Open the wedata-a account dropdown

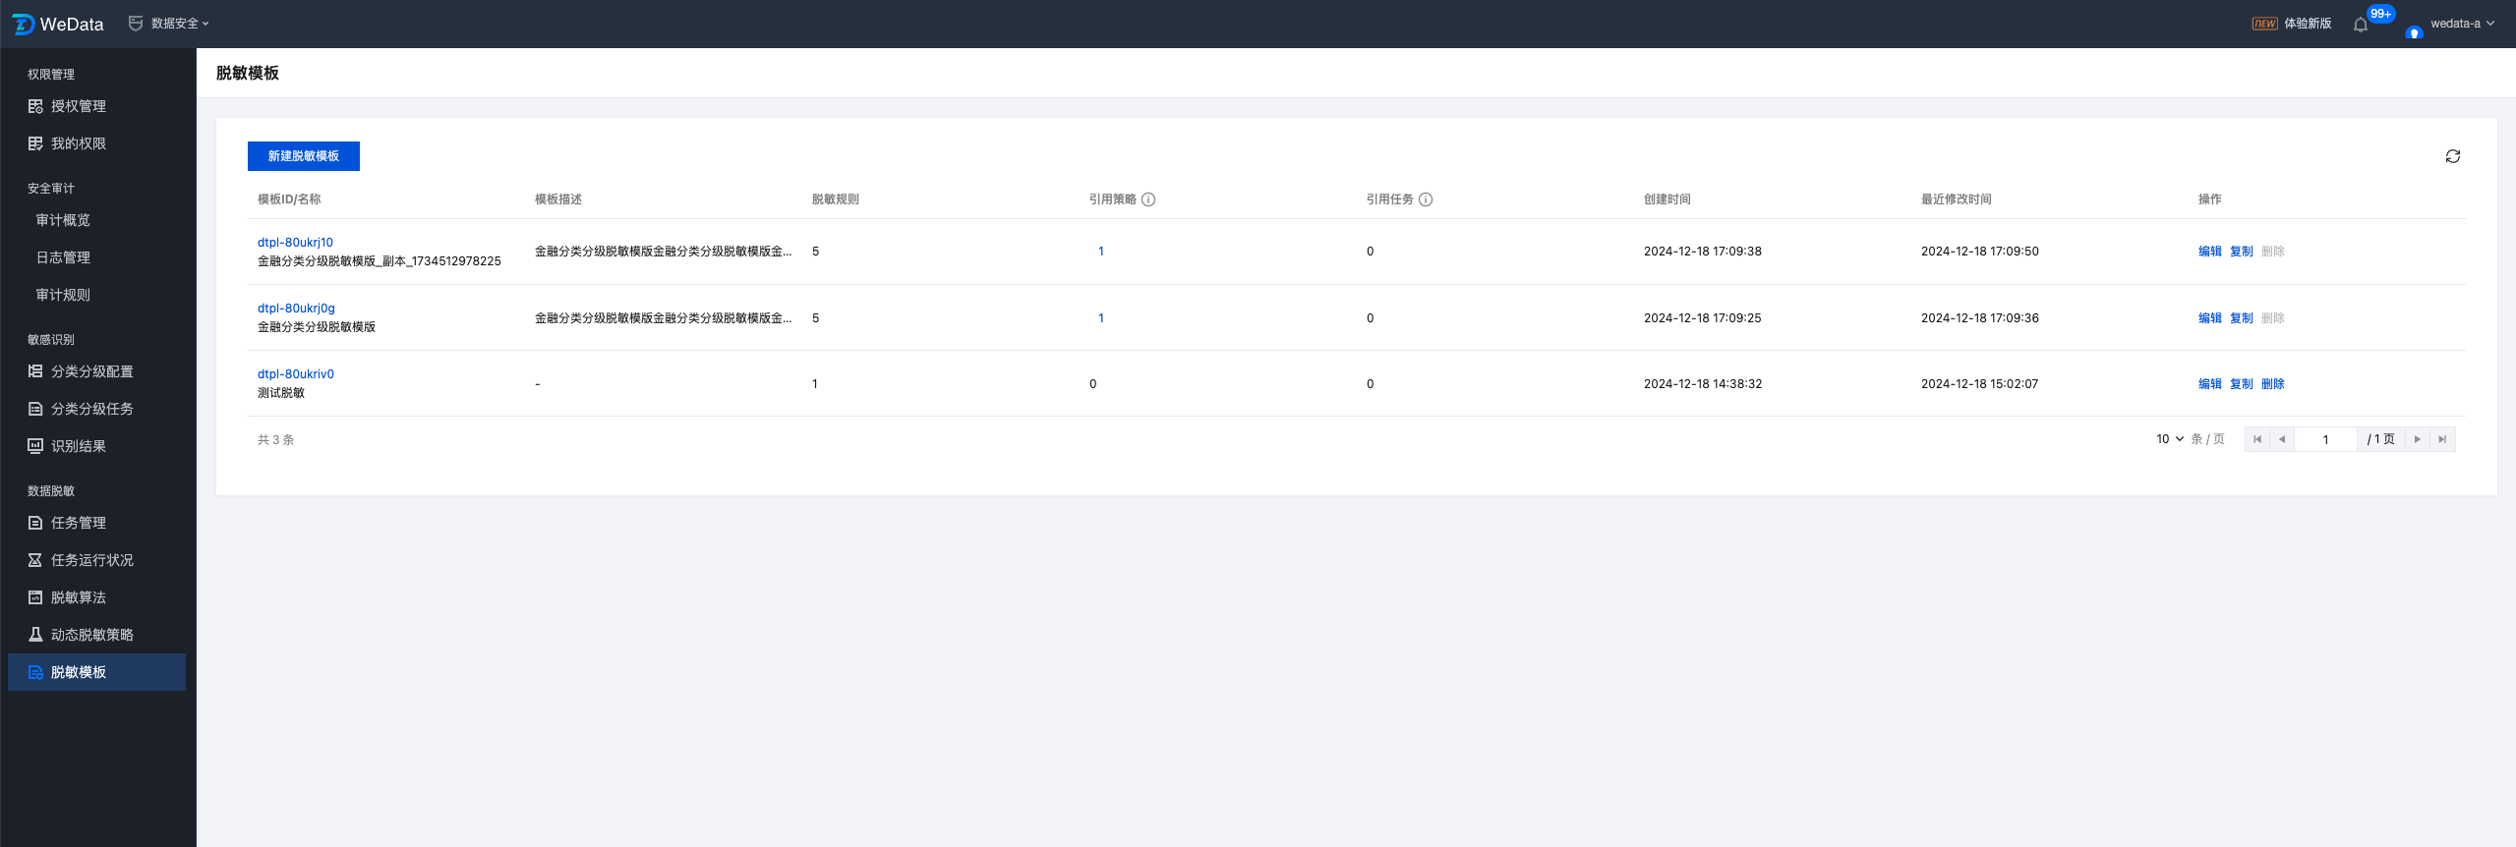[2463, 24]
